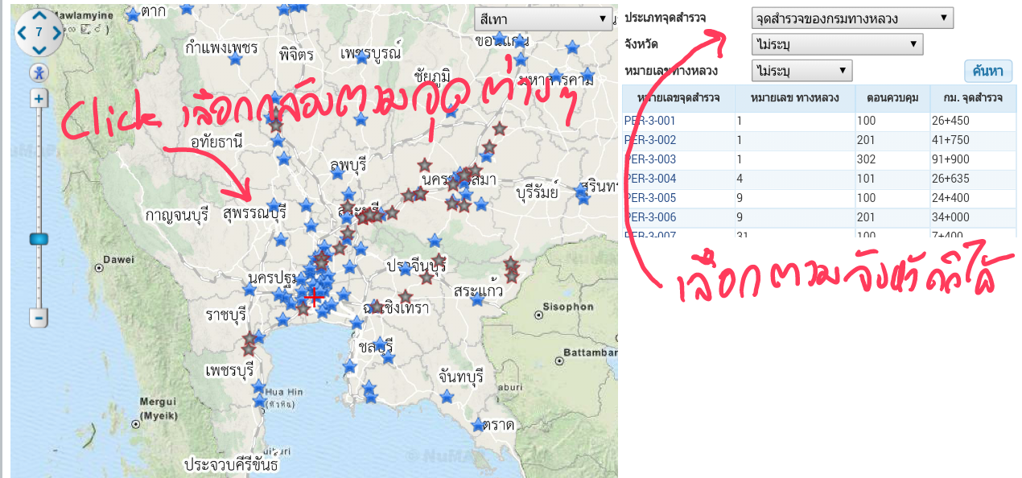Select the blue star left of ตาก
The image size is (1022, 478).
tap(132, 14)
